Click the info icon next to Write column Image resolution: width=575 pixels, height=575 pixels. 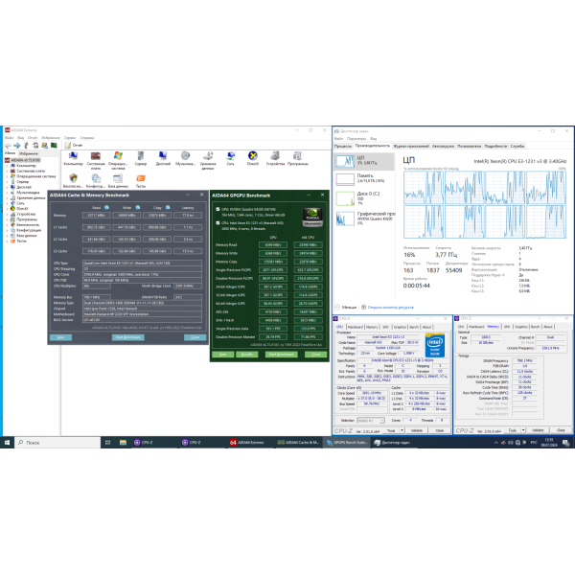(138, 208)
